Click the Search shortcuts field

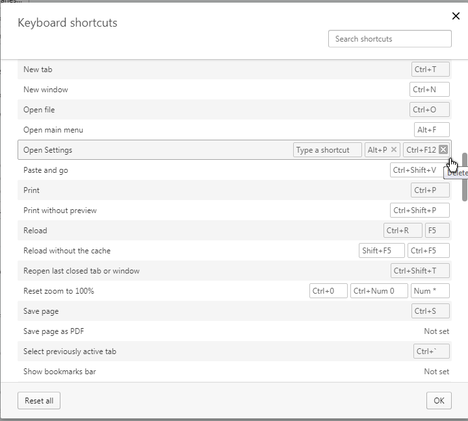(390, 38)
